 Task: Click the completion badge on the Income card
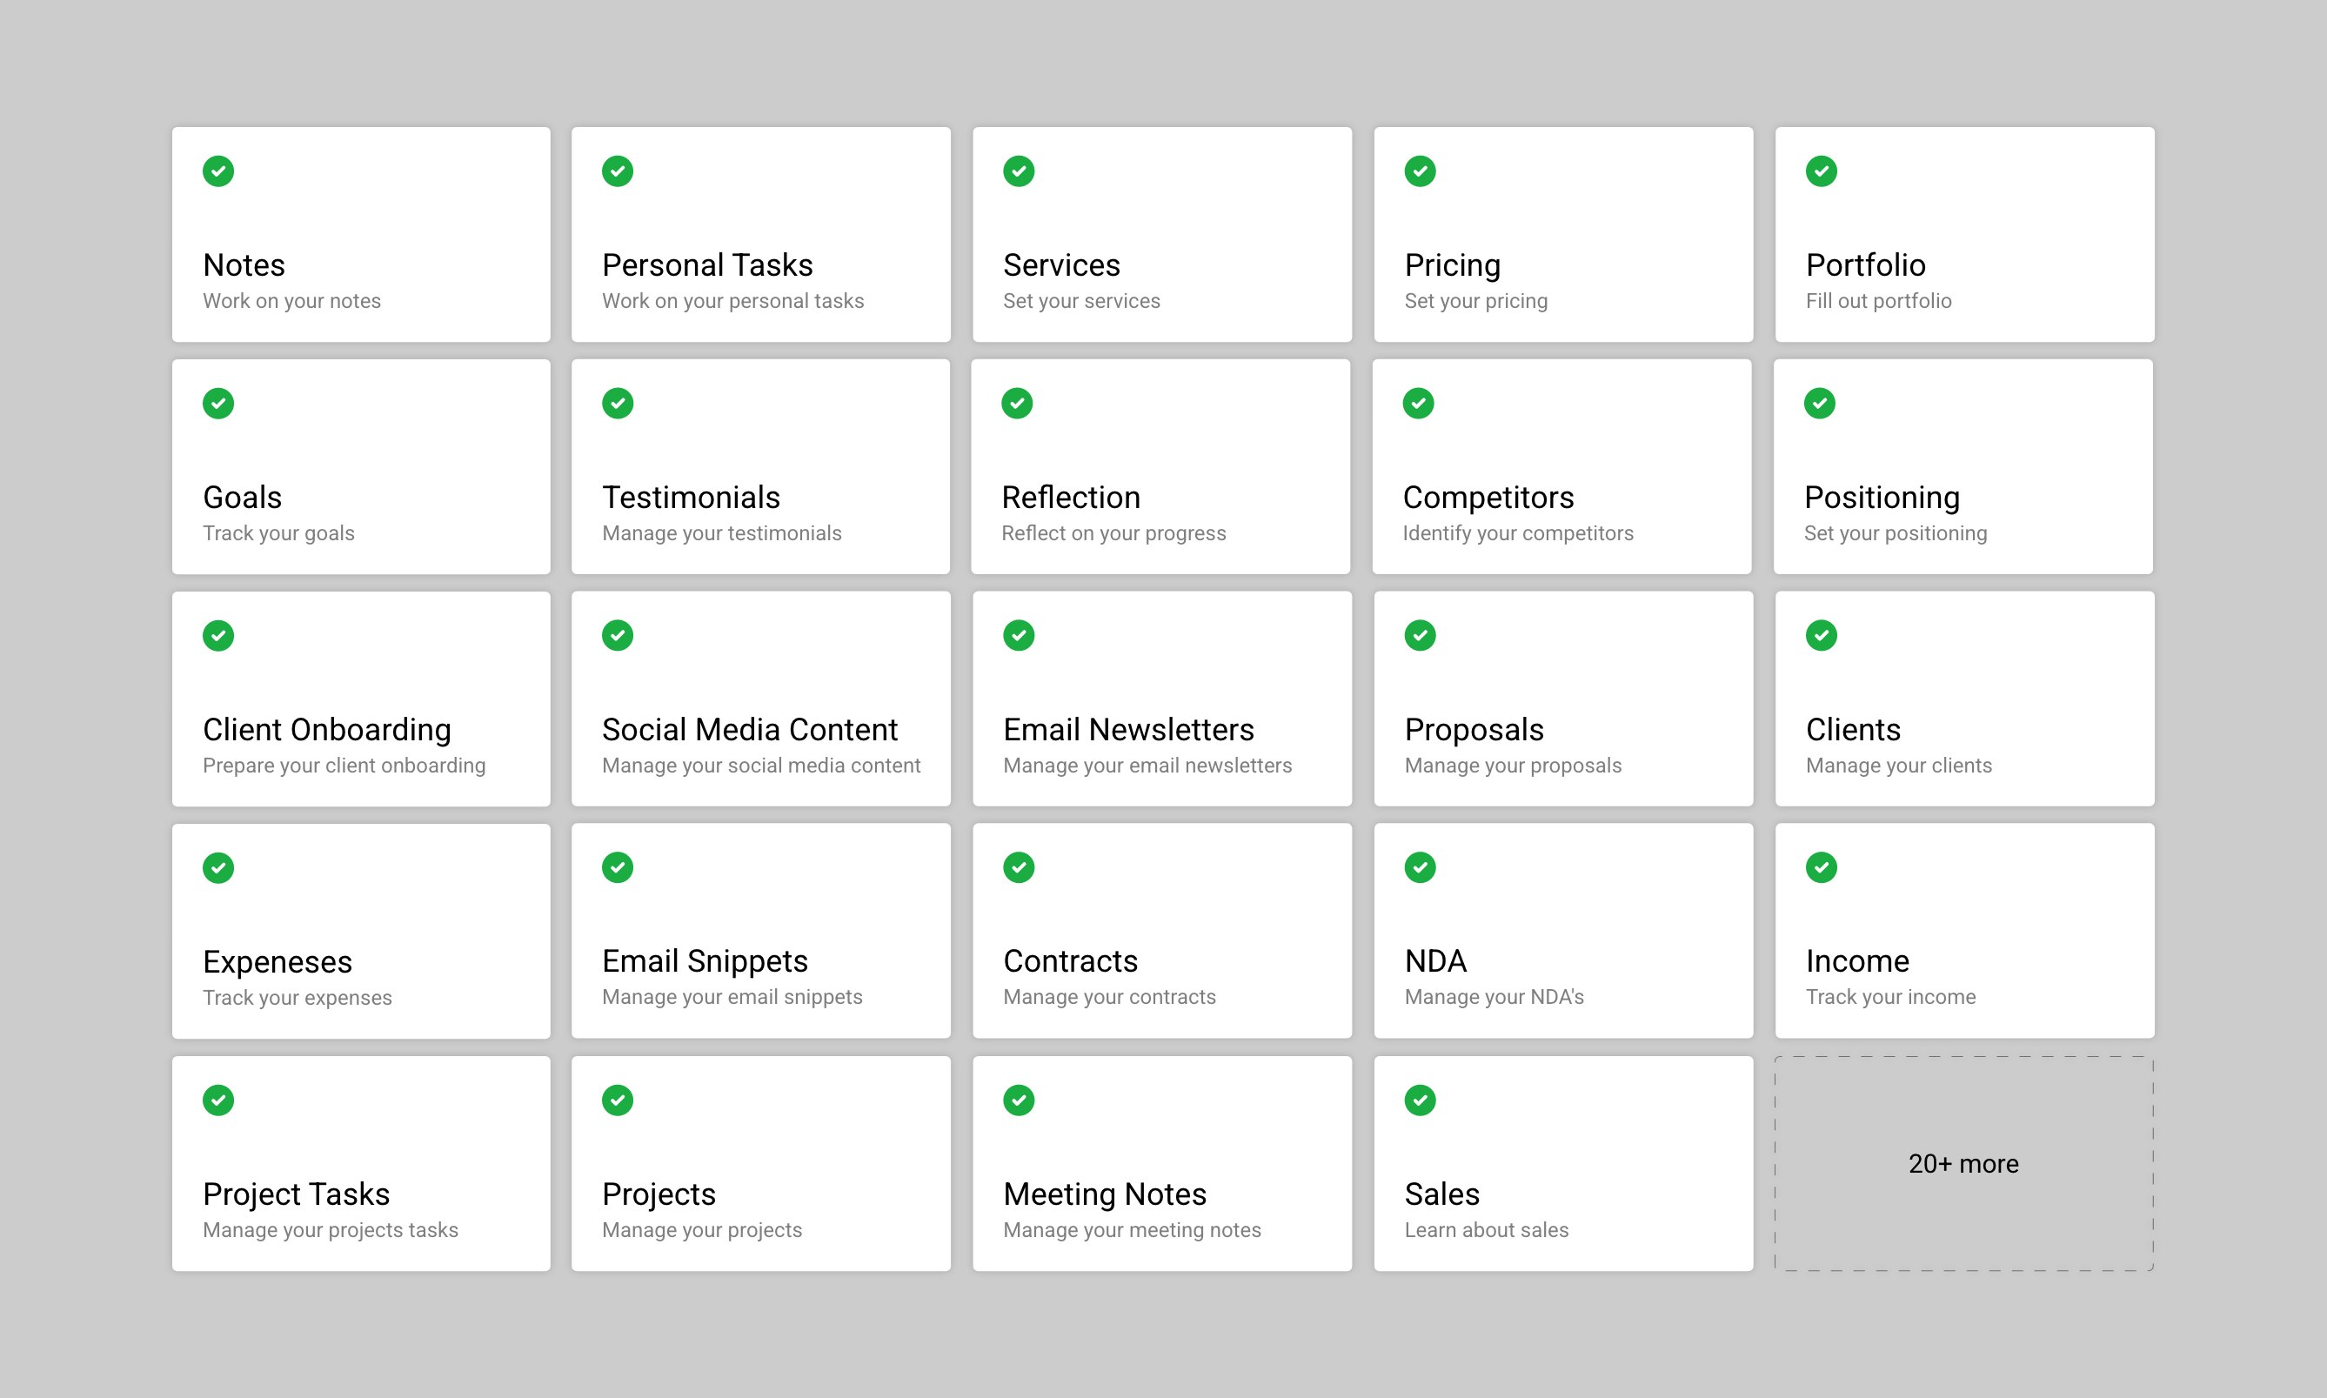tap(1821, 866)
